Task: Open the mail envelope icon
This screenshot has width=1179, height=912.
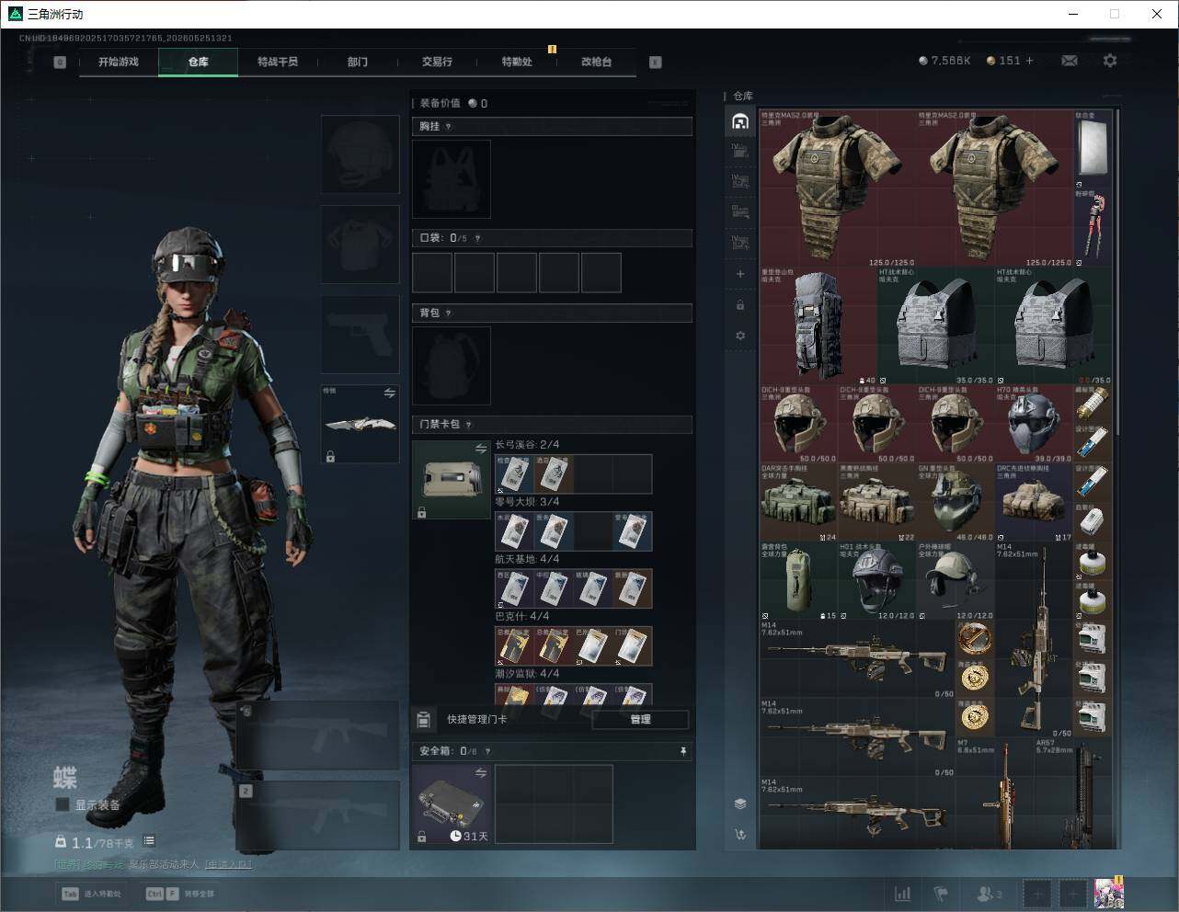Action: [1070, 61]
